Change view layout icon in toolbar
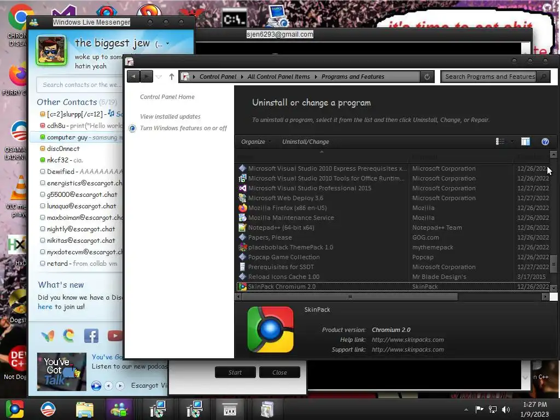The height and width of the screenshot is (420, 560). pyautogui.click(x=500, y=142)
